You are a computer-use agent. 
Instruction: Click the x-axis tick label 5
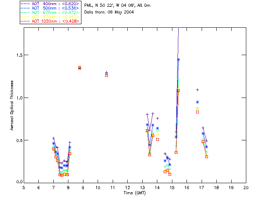[x=24, y=188]
